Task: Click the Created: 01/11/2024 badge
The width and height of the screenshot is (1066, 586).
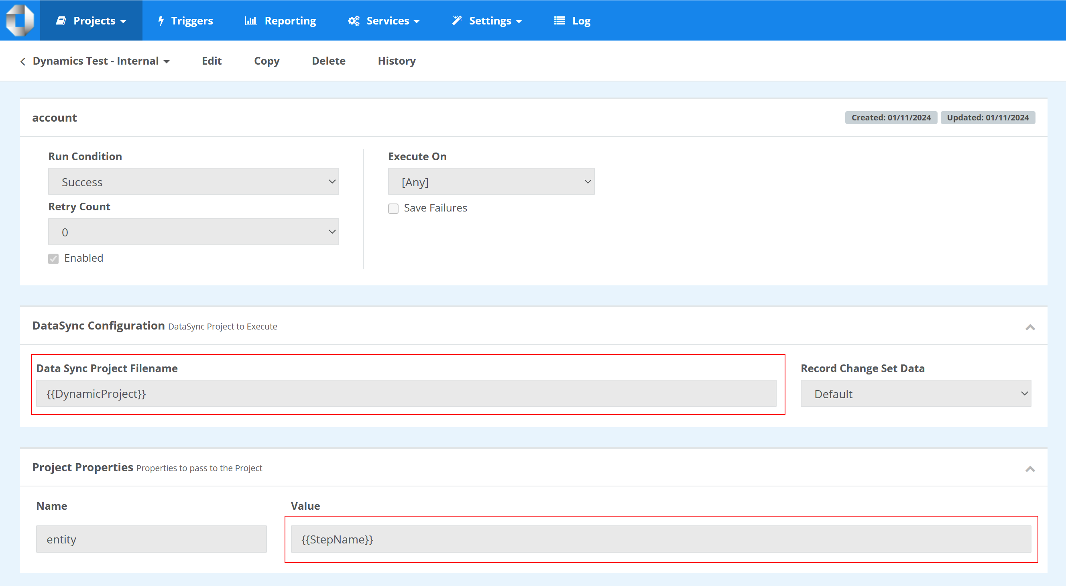Action: click(x=891, y=118)
